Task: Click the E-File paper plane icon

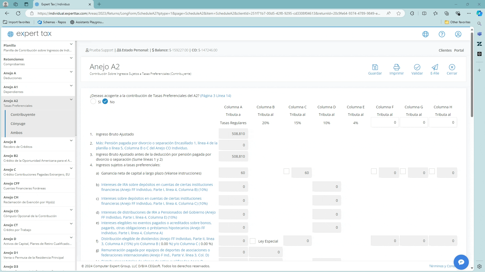Action: 434,67
